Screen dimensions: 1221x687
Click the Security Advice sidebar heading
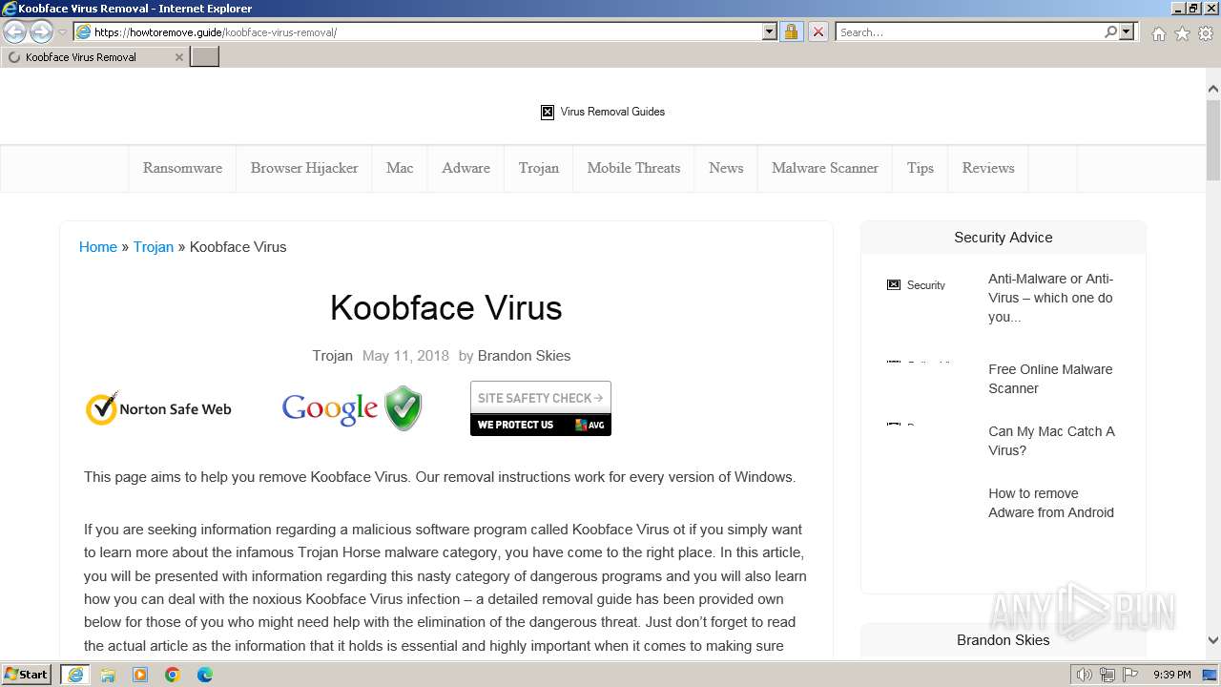coord(1004,238)
